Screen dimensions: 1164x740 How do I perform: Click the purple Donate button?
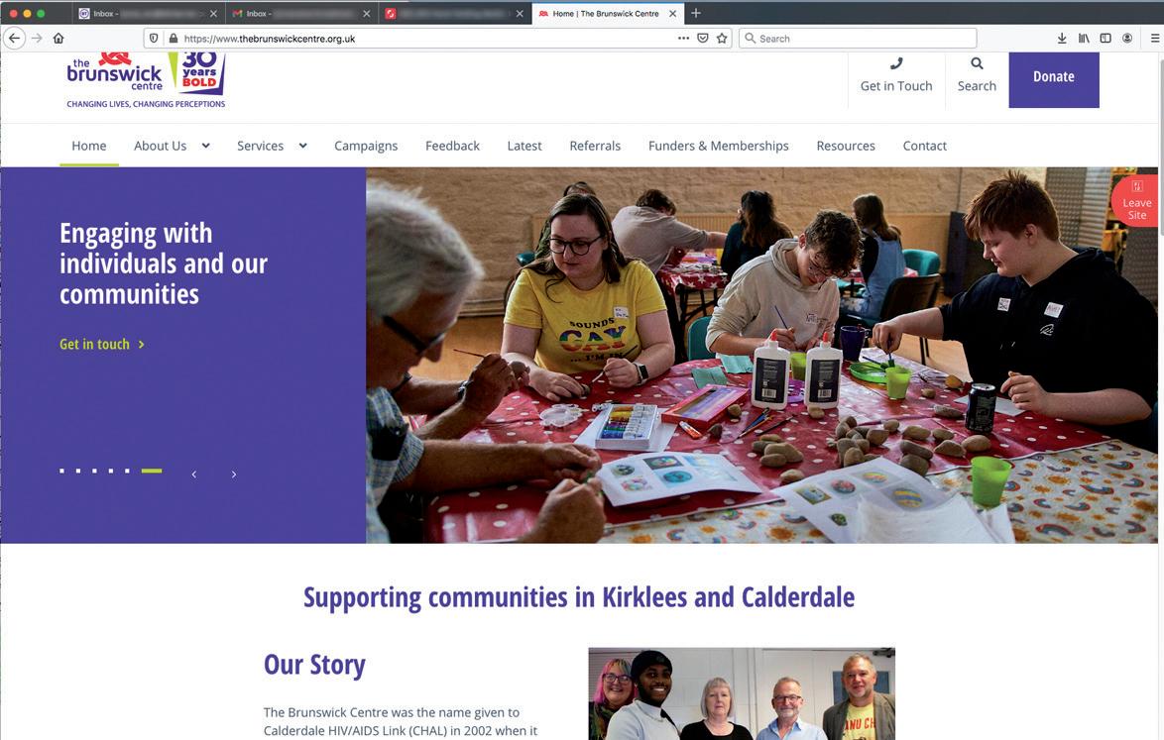coord(1053,77)
